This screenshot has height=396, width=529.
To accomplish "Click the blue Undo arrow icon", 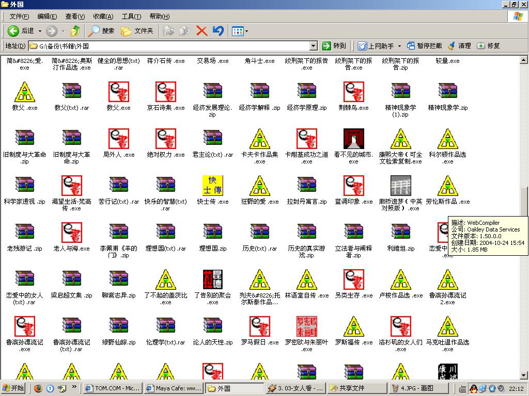I will pyautogui.click(x=218, y=31).
